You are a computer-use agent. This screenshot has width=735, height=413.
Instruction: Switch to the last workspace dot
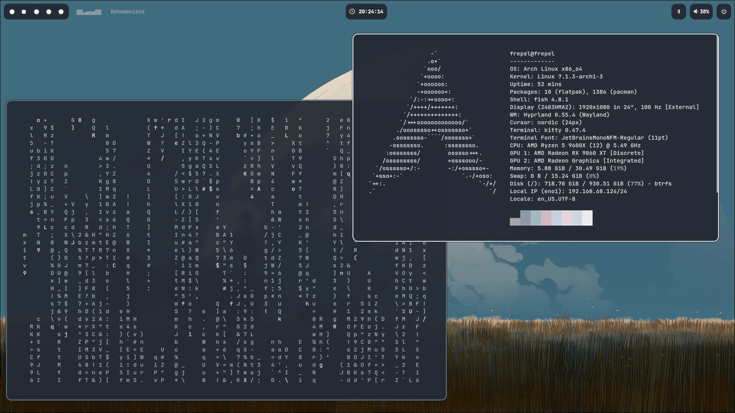(61, 12)
